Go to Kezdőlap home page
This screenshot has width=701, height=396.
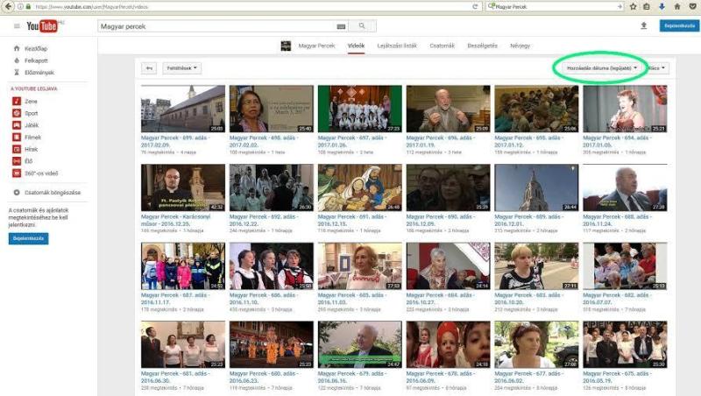[x=35, y=49]
